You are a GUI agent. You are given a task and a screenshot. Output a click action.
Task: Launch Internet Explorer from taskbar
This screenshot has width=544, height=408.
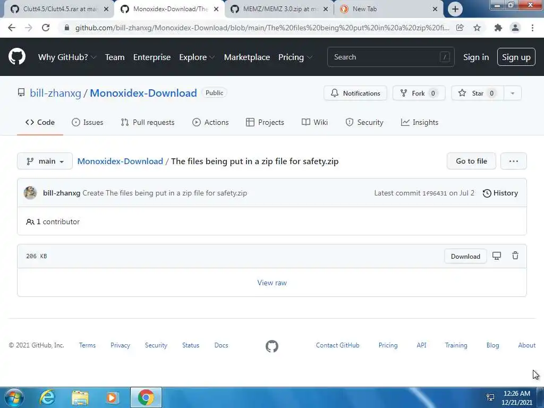pyautogui.click(x=47, y=397)
